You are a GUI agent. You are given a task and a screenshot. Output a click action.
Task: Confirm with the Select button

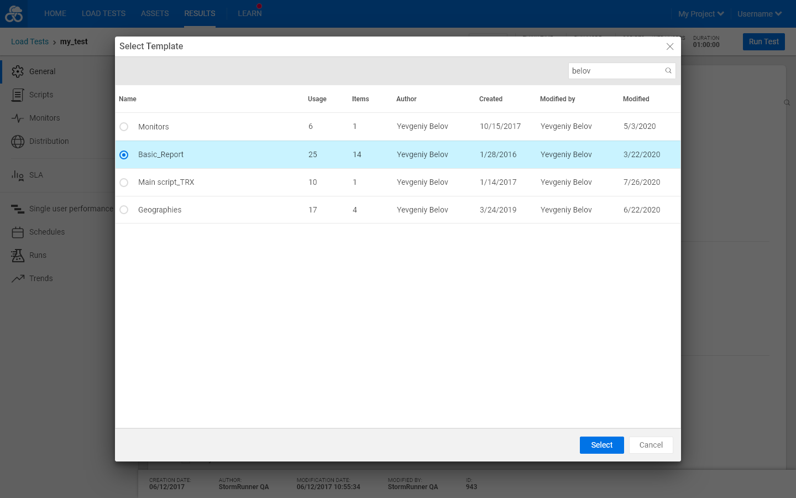[602, 445]
